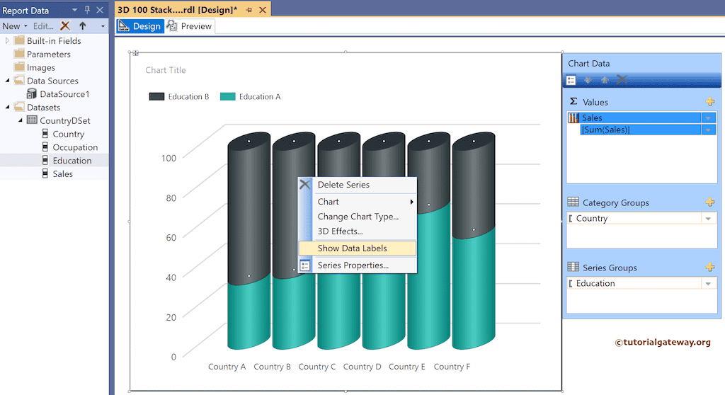Select the Country field
Viewport: 725px width, 395px height.
point(69,134)
